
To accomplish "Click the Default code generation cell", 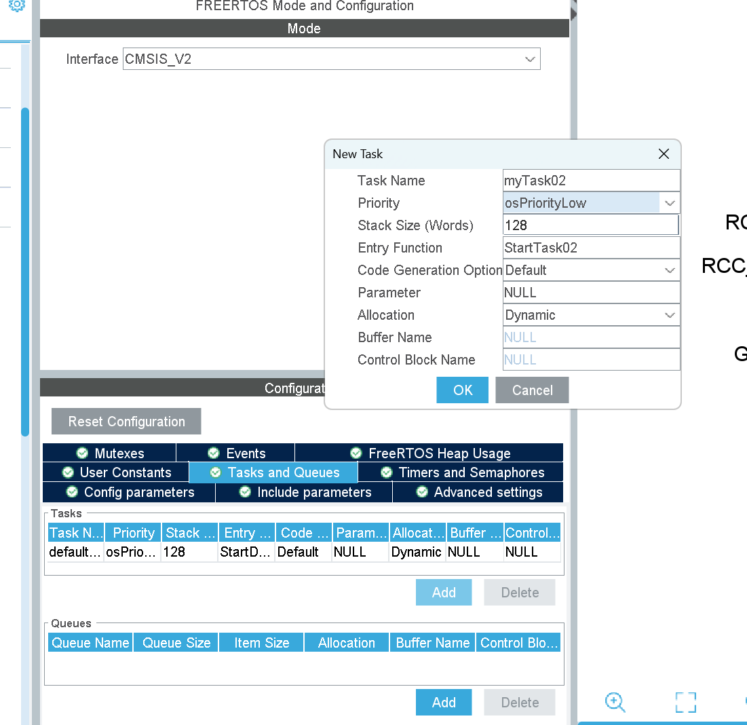I will 304,552.
